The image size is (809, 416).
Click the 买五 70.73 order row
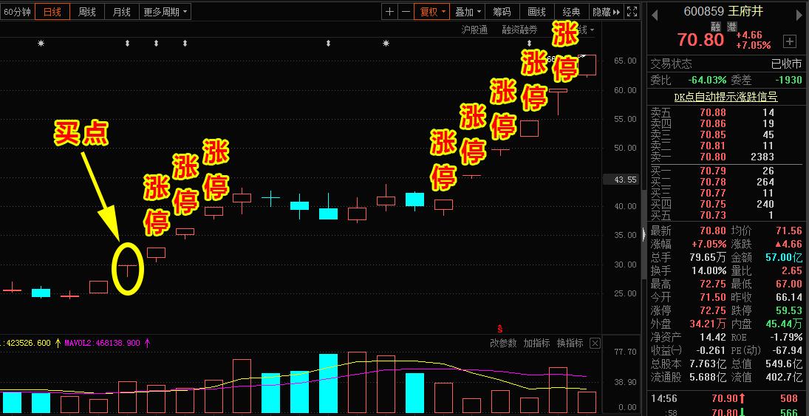(726, 215)
